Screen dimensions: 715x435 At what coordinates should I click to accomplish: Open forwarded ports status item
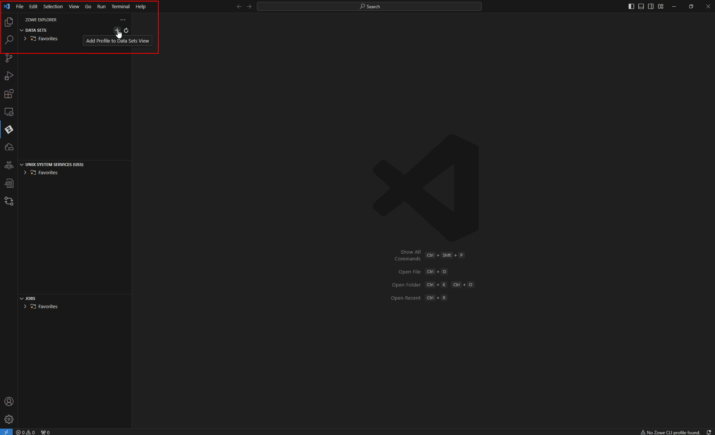(45, 432)
